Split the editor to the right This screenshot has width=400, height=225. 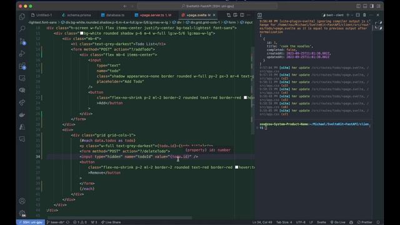242,15
